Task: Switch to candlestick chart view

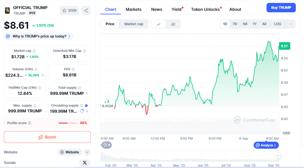Action: point(173,24)
